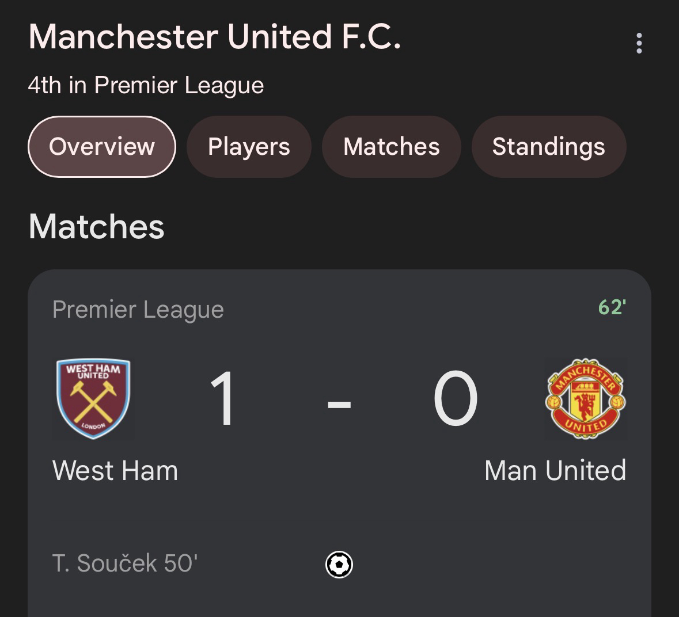Click the T. Souček 50' goal scorer
Image resolution: width=679 pixels, height=617 pixels.
[x=125, y=563]
